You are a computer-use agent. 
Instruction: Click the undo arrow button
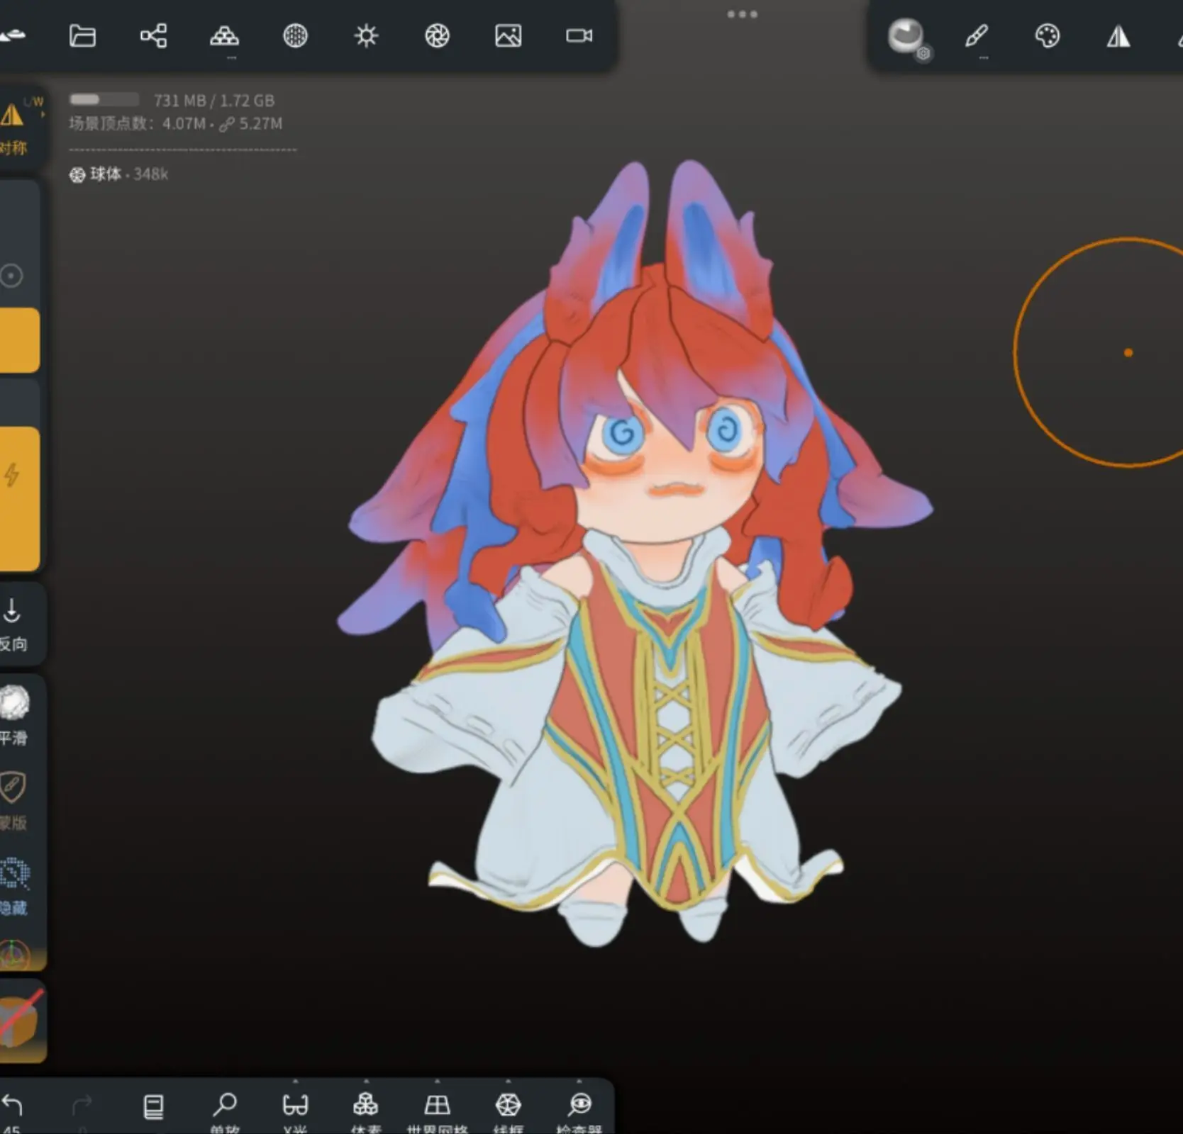(x=13, y=1106)
